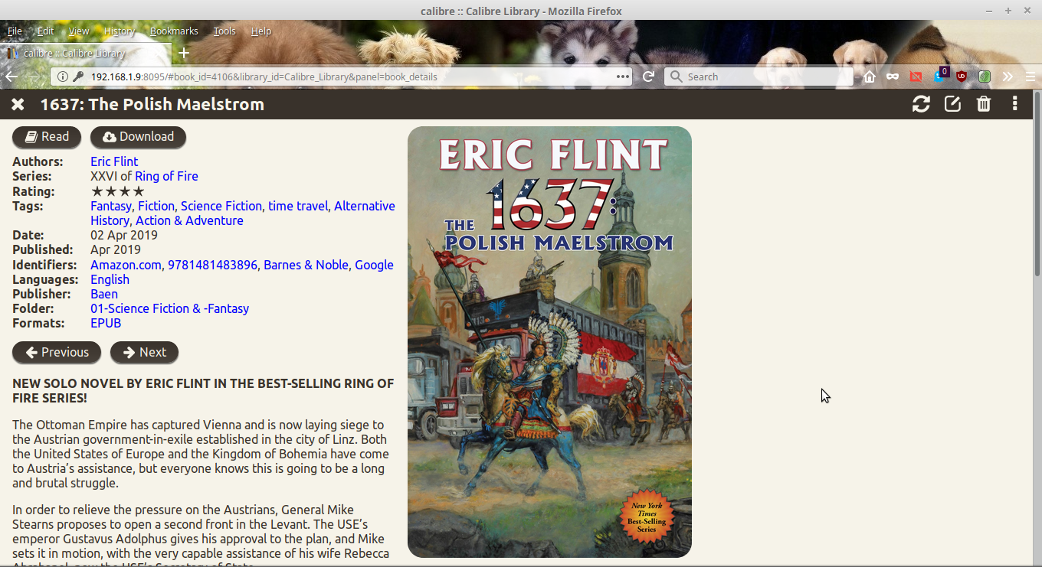Click the Read button
The image size is (1042, 567).
coord(47,137)
